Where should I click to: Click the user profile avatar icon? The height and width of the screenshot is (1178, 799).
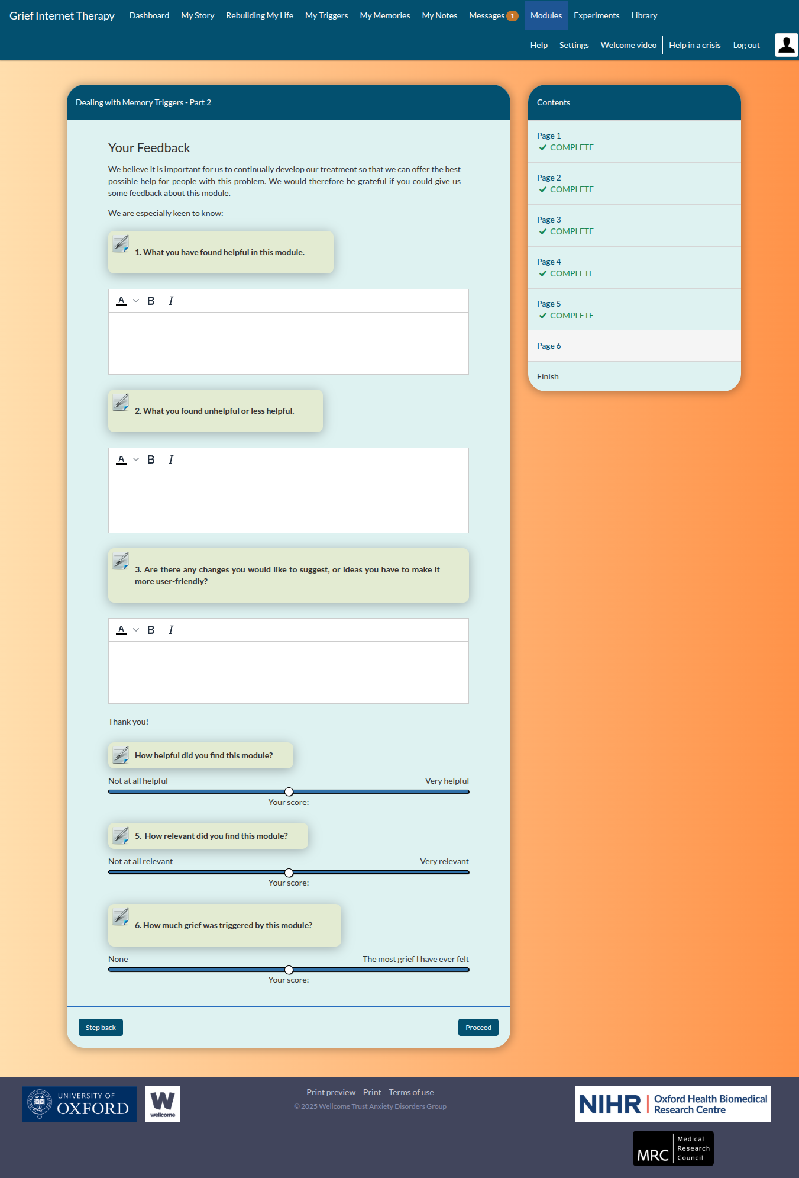[786, 45]
